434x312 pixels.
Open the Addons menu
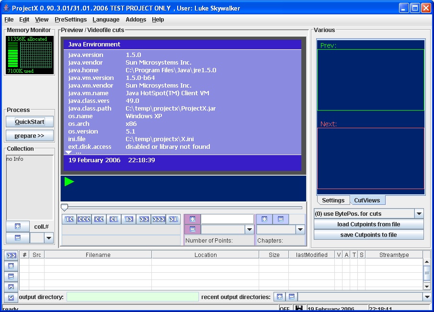coord(136,20)
